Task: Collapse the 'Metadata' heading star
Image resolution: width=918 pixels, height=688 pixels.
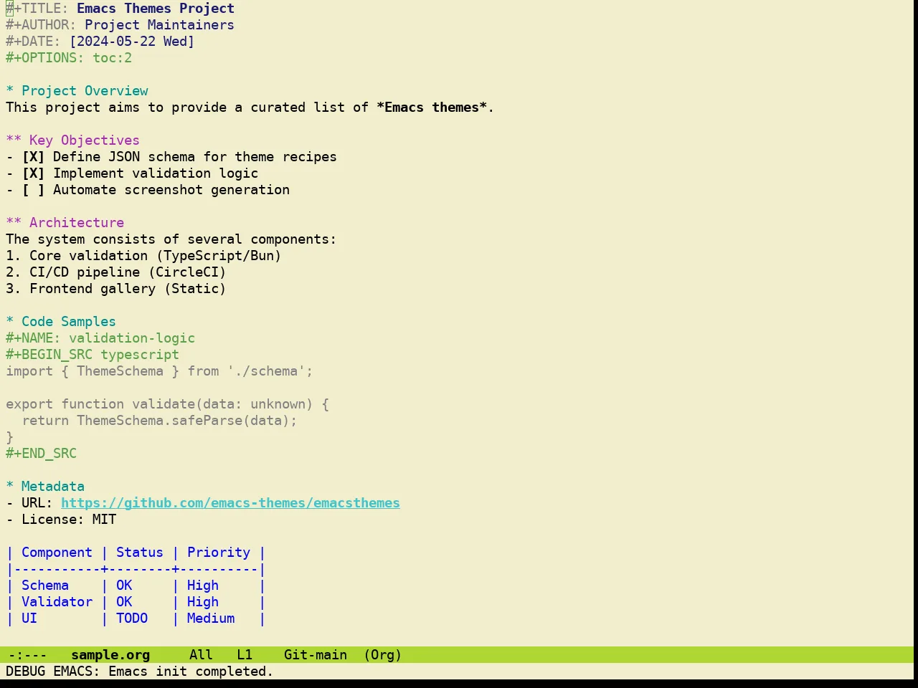Action: 9,487
